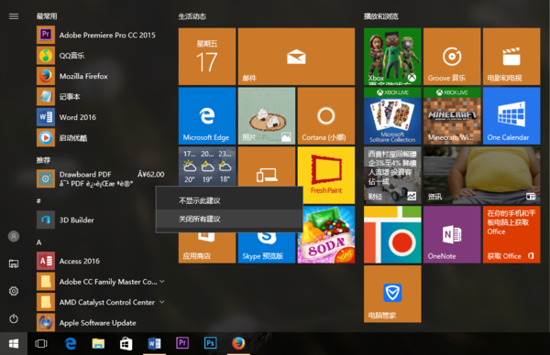Open the 照片 photos tile
550x355 pixels.
click(267, 116)
